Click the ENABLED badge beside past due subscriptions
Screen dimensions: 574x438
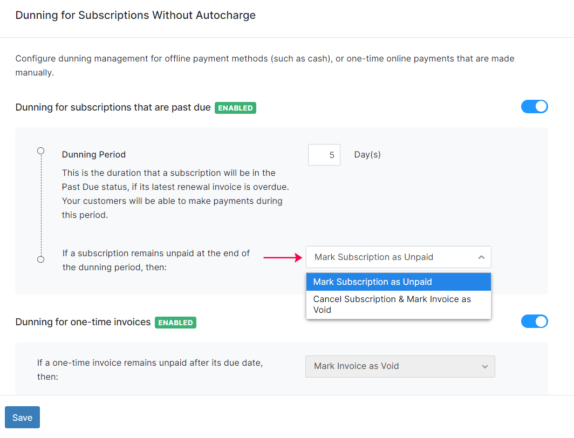coord(235,108)
